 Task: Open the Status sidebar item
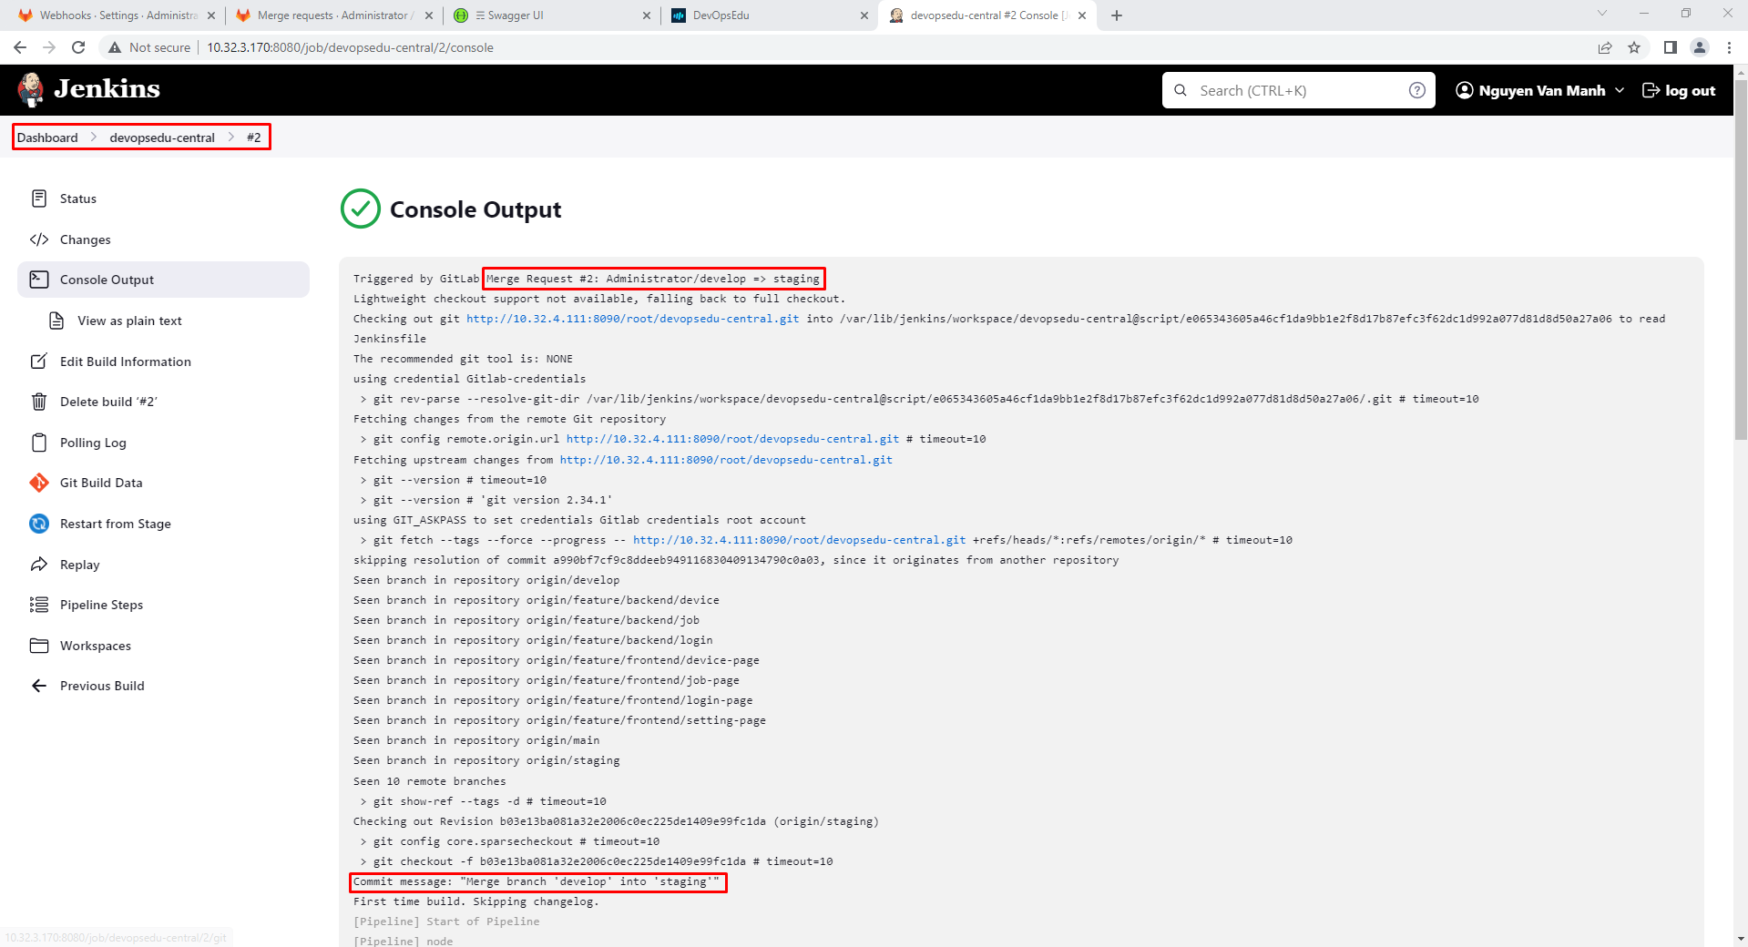click(x=163, y=199)
